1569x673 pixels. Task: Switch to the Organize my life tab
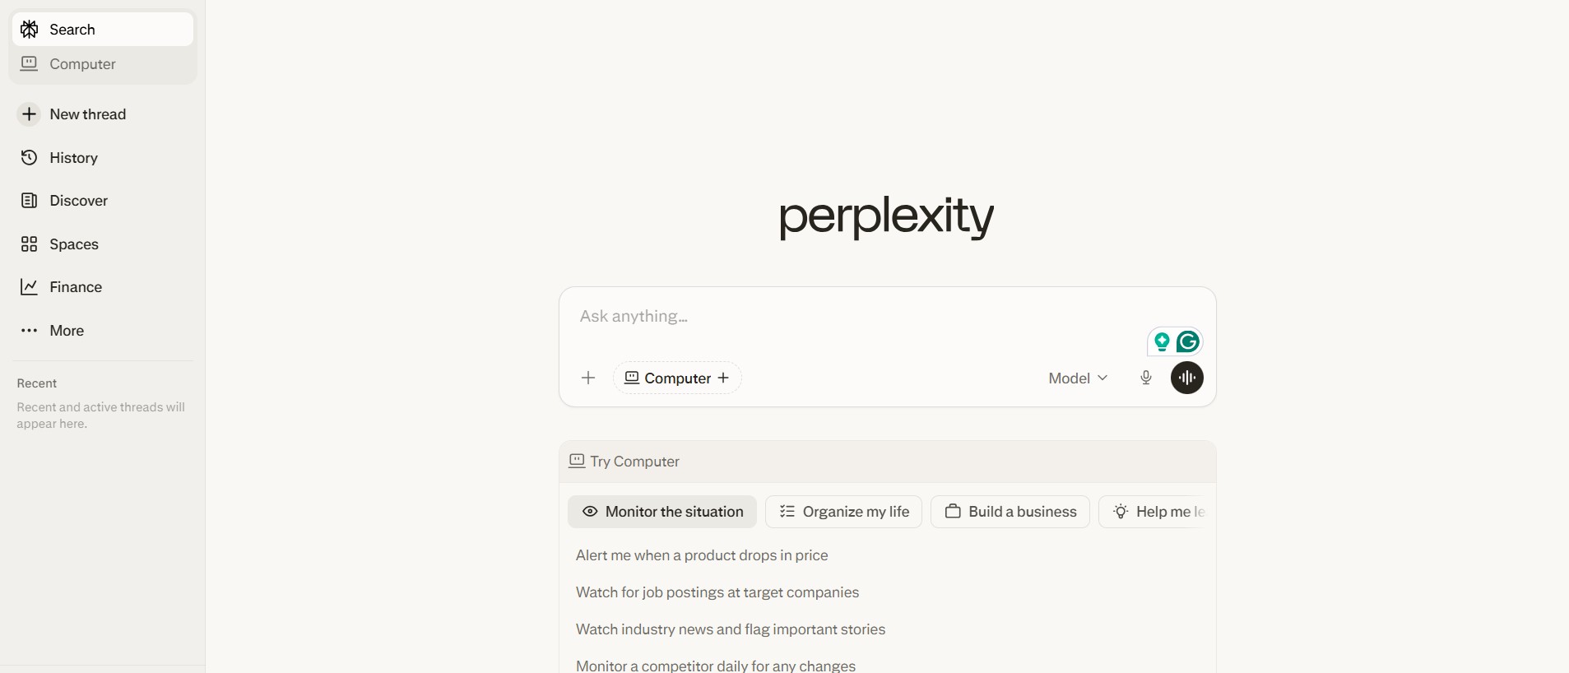pyautogui.click(x=843, y=512)
